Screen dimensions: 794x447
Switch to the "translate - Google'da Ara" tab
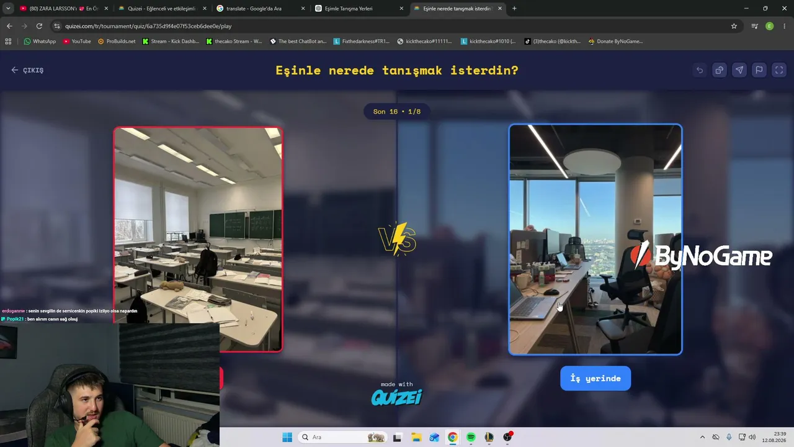pyautogui.click(x=261, y=9)
